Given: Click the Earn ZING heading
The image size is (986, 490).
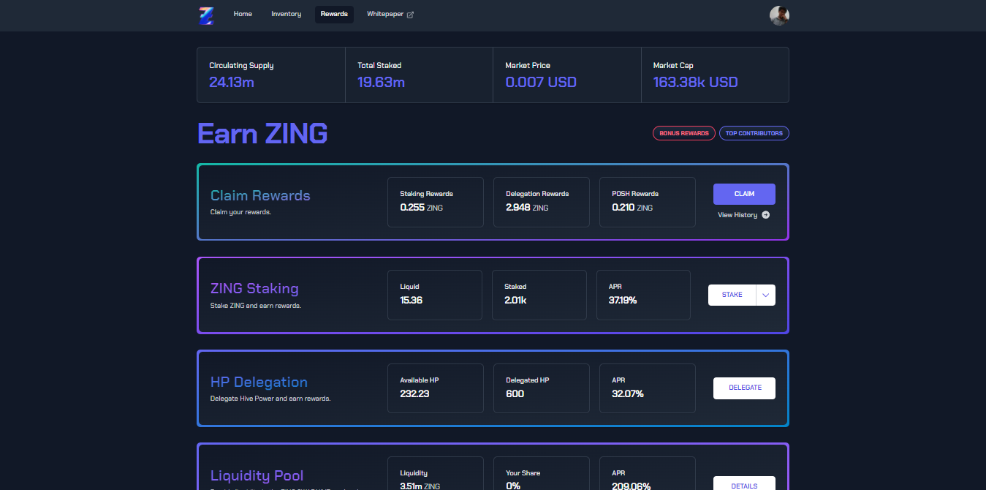Looking at the screenshot, I should point(262,134).
